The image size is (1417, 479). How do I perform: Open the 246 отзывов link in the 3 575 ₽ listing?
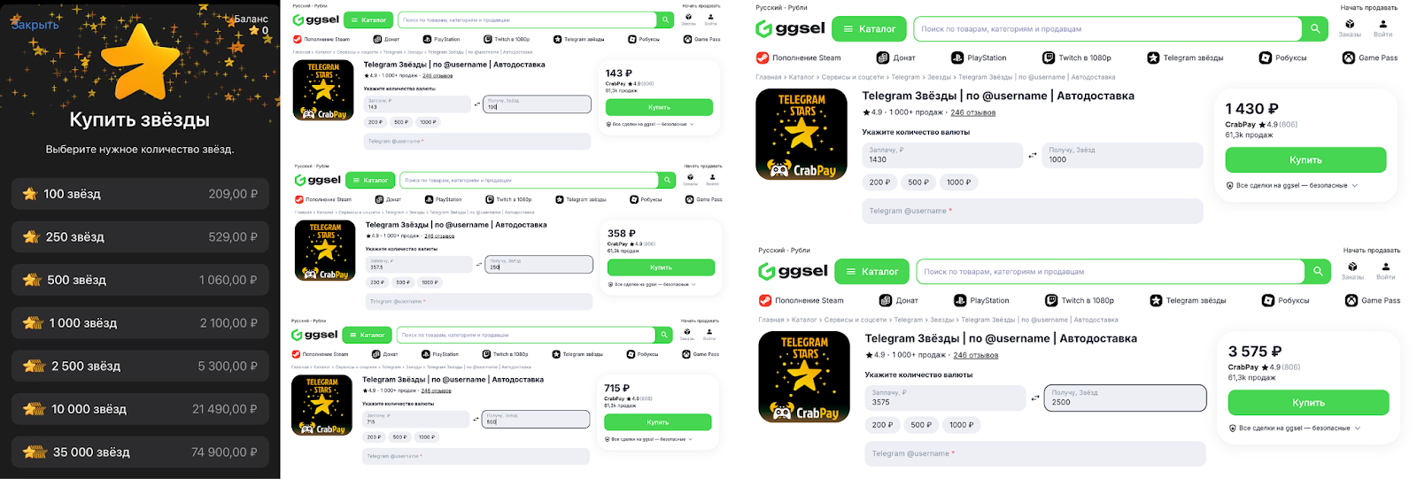976,355
